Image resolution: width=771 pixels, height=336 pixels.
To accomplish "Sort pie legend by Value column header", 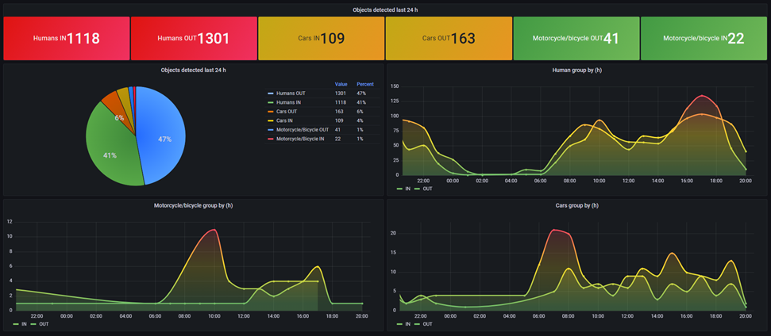I will (341, 84).
